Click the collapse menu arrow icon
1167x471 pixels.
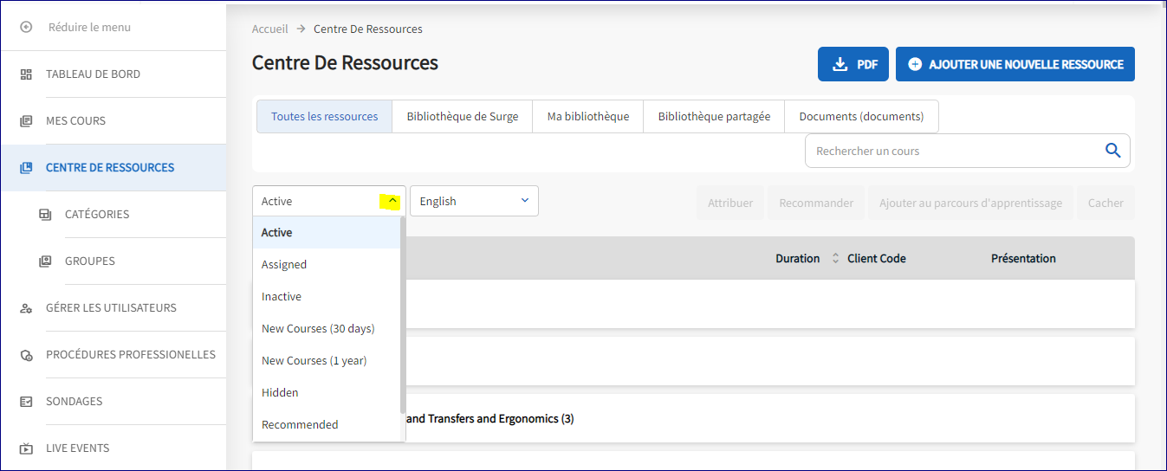pyautogui.click(x=26, y=28)
